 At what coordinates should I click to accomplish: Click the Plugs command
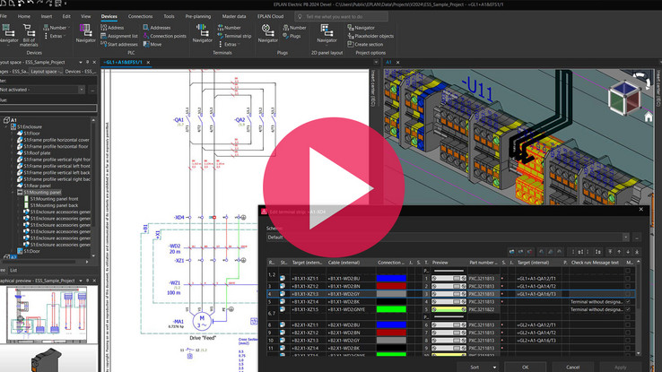[292, 36]
